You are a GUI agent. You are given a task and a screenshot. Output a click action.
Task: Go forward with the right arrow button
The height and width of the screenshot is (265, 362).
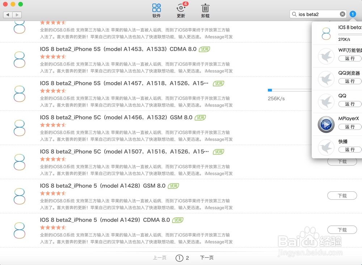[x=17, y=15]
